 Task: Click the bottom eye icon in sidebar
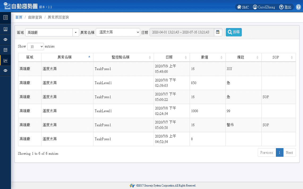[x=5, y=71]
